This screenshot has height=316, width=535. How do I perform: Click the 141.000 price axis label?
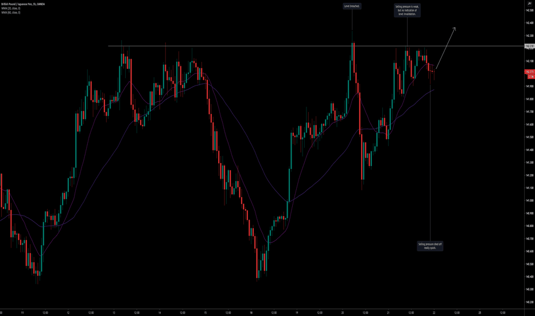click(529, 201)
